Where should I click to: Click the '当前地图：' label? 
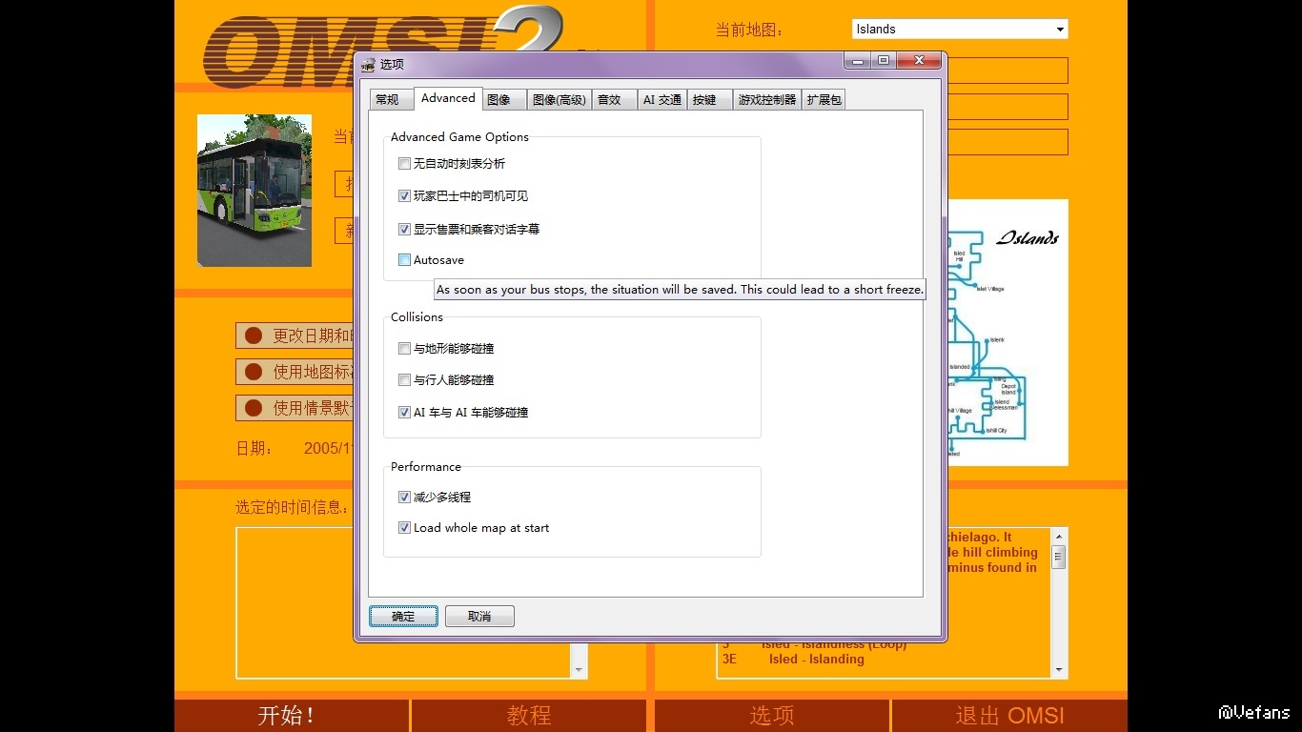coord(749,30)
